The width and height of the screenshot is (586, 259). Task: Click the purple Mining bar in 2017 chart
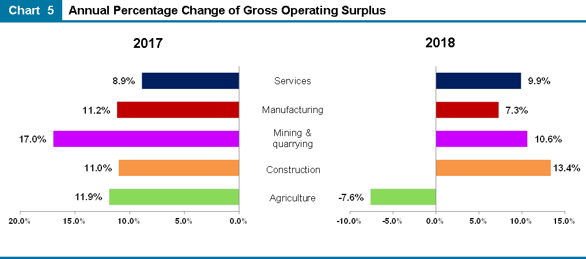[x=146, y=139]
